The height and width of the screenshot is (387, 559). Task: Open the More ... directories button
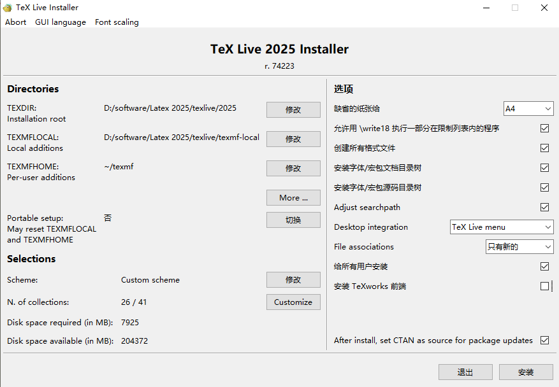[293, 197]
